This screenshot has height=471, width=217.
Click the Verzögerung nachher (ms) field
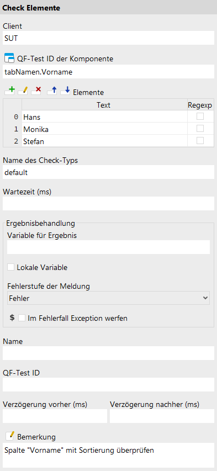[x=162, y=416]
